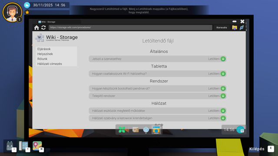Open the tablet icon labeled T

[x=23, y=146]
